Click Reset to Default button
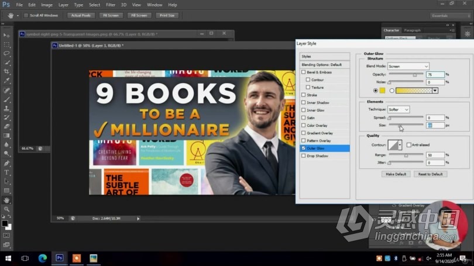This screenshot has width=474, height=266. (430, 174)
